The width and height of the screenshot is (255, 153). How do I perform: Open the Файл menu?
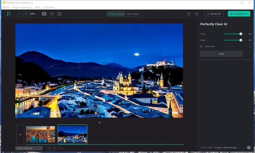[x=6, y=7]
